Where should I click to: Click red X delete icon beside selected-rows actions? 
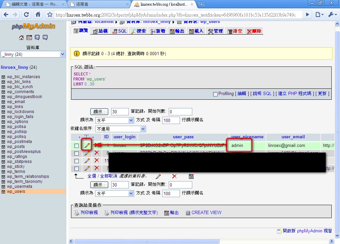174,176
